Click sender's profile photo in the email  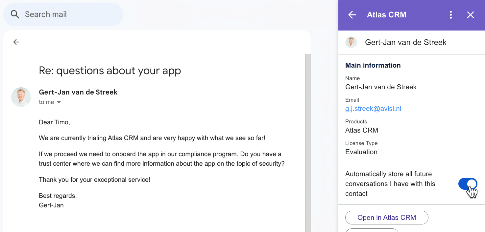pos(21,97)
